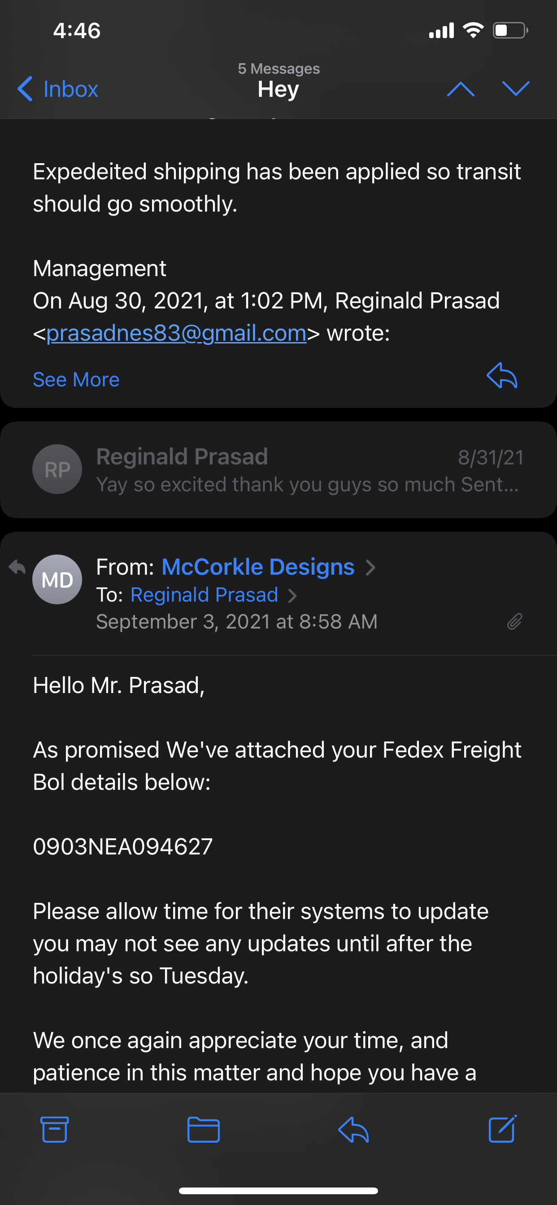The image size is (557, 1205).
Task: Compose a new message with pencil icon
Action: (503, 1129)
